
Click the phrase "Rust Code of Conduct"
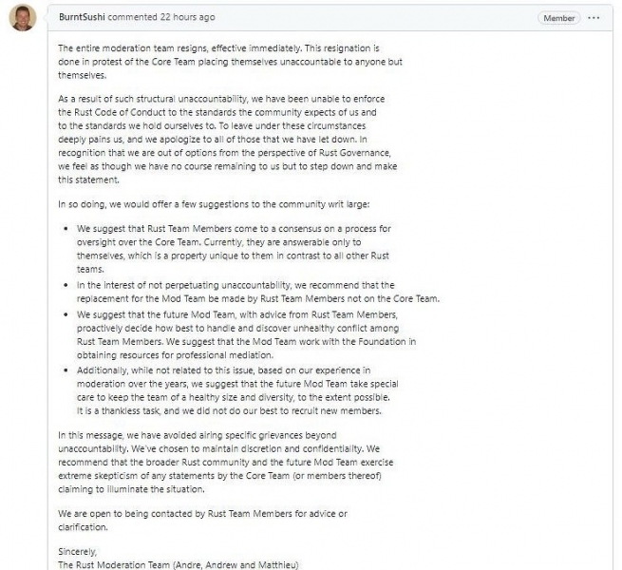pyautogui.click(x=112, y=112)
